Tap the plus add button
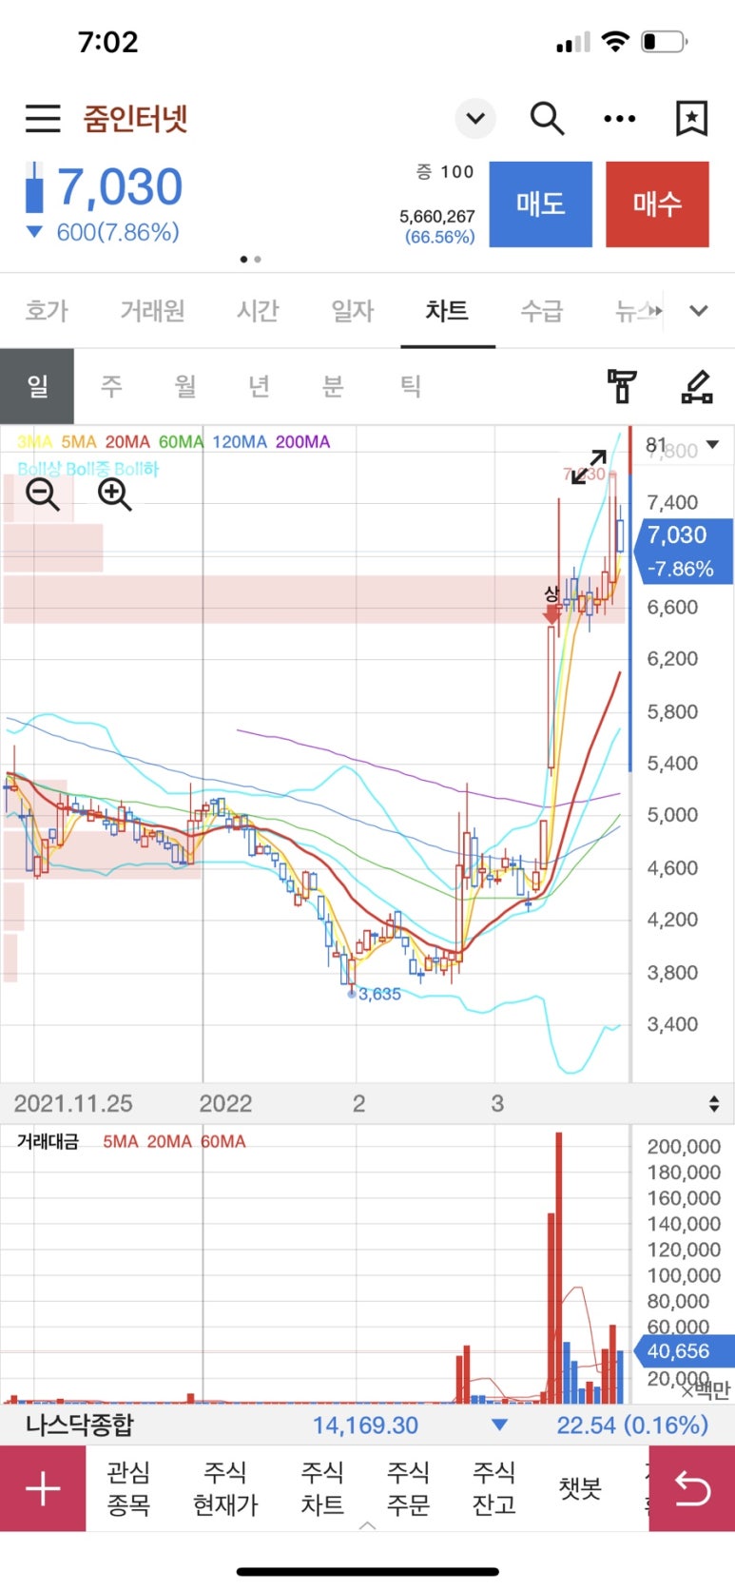The width and height of the screenshot is (735, 1590). (x=43, y=1488)
